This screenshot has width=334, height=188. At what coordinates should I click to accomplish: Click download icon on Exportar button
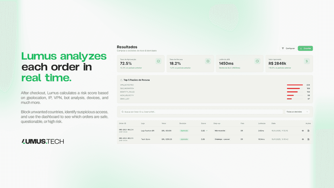[x=301, y=48]
